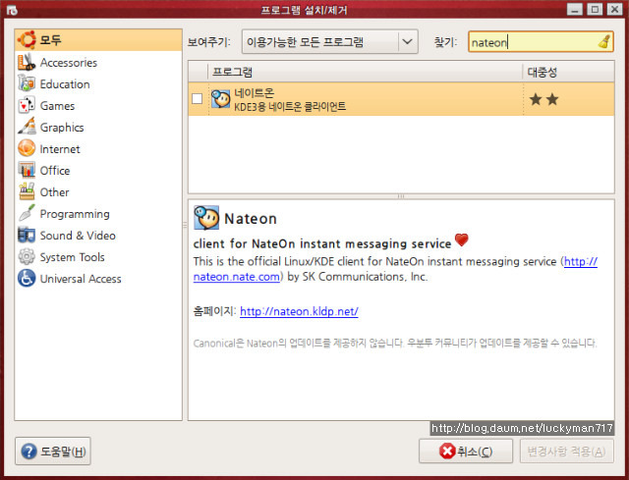Image resolution: width=629 pixels, height=480 pixels.
Task: Maximize the 프로그램 설치/제거 window
Action: [x=595, y=9]
